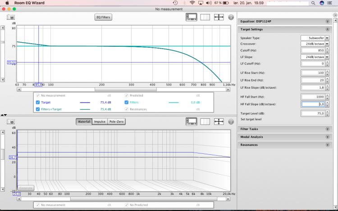Toggle the Filters trace checkbox
338x211 pixels.
click(127, 102)
